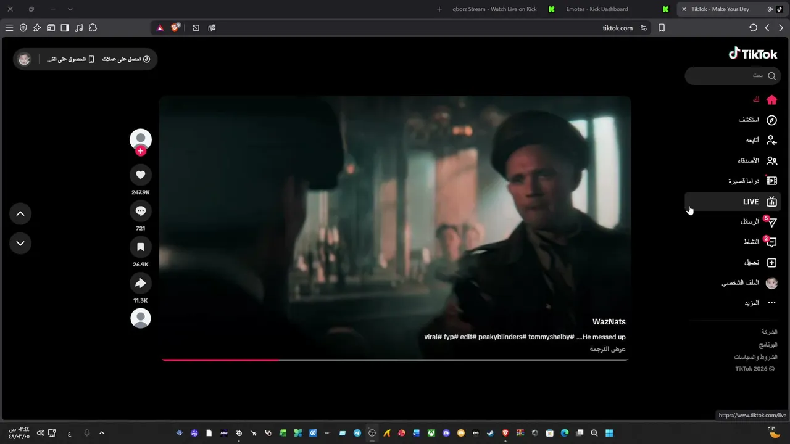Open taskbar search magnifier icon

point(594,433)
